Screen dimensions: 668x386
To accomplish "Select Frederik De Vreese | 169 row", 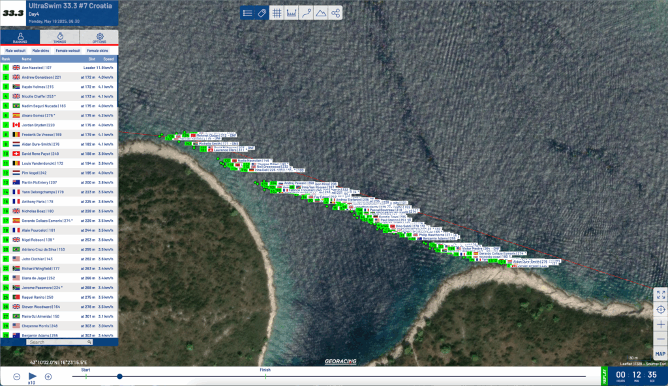I will (59, 135).
